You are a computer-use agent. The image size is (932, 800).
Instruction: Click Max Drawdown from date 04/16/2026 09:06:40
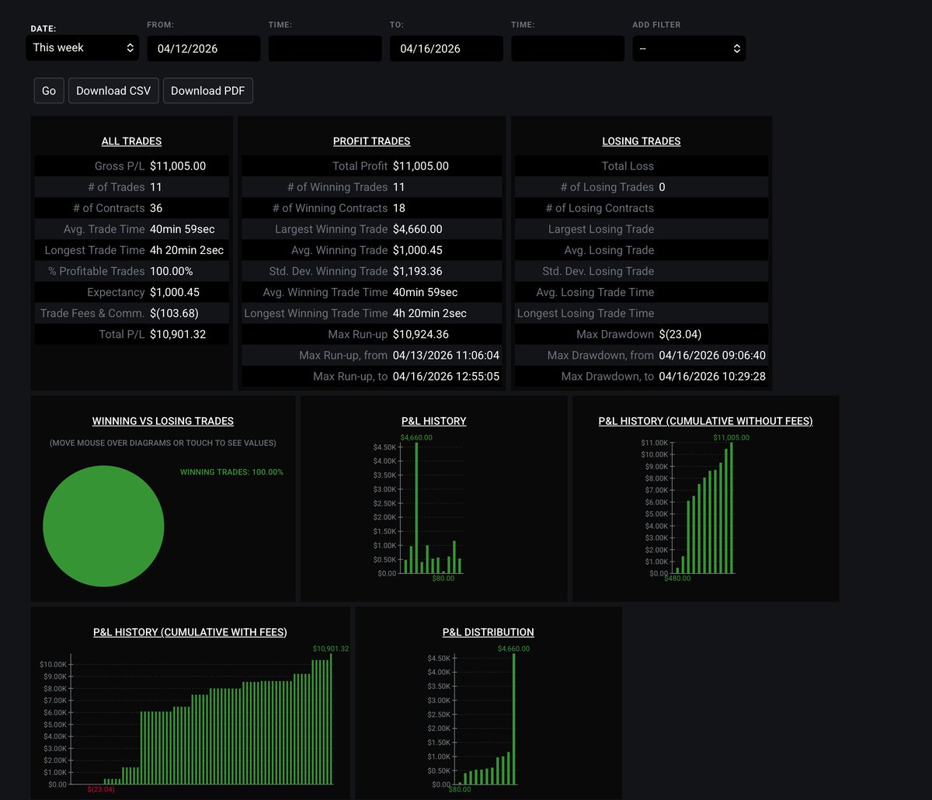pos(712,355)
